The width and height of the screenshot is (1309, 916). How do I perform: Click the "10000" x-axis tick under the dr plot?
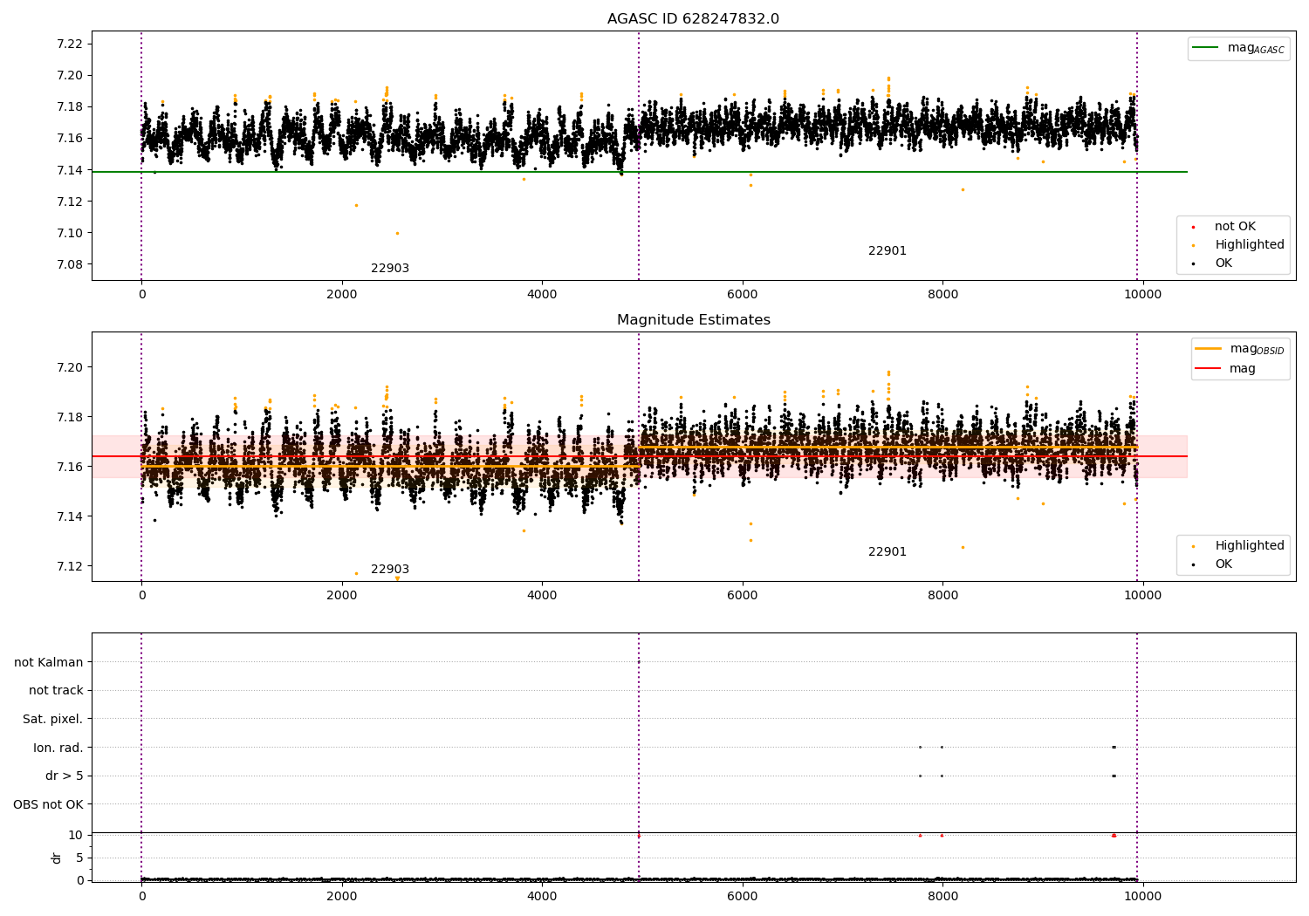point(1143,897)
